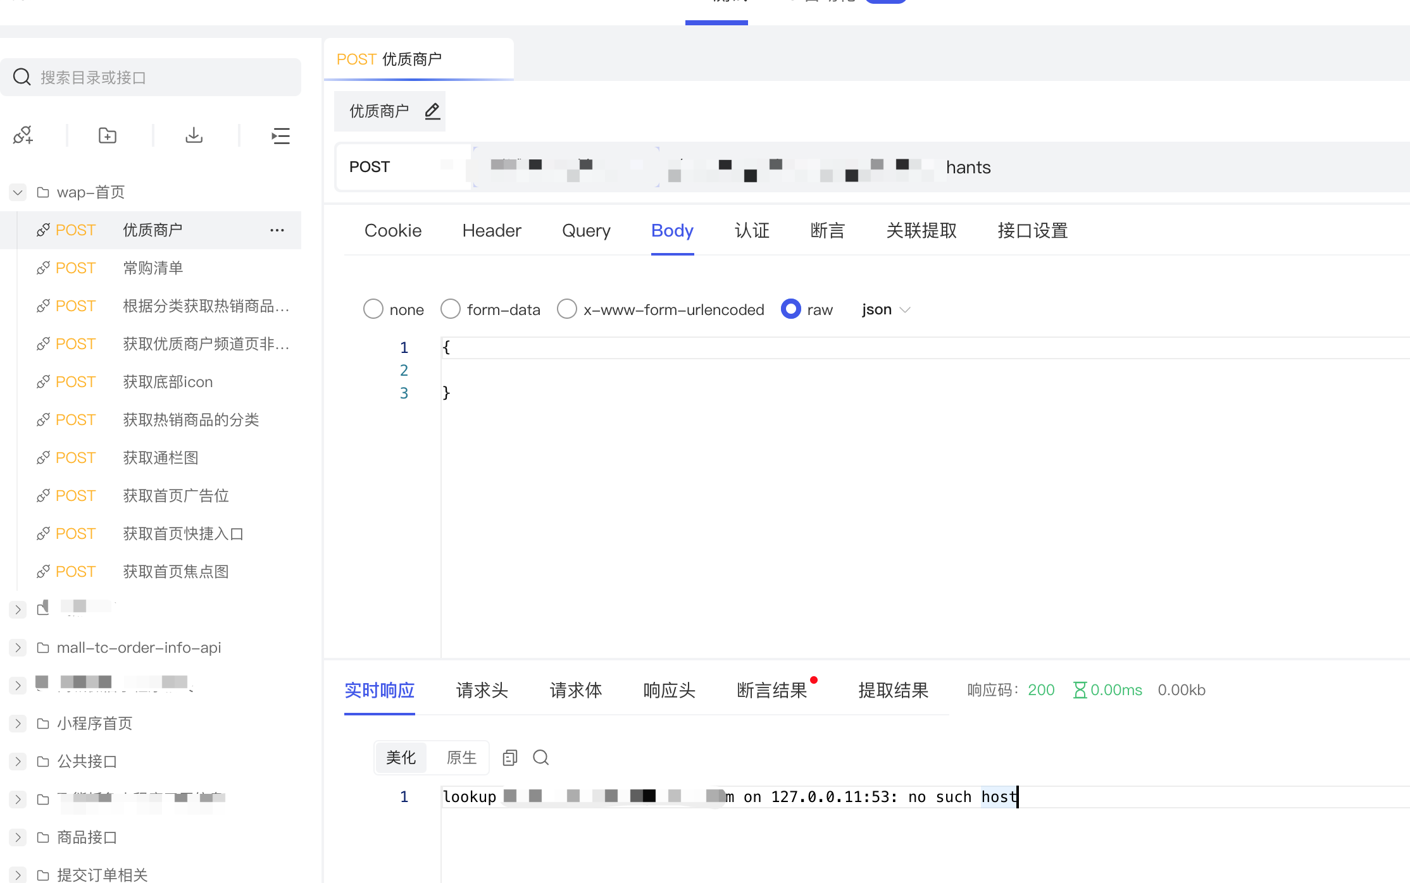
Task: Open the three-dot menu for 优质商户
Action: (277, 230)
